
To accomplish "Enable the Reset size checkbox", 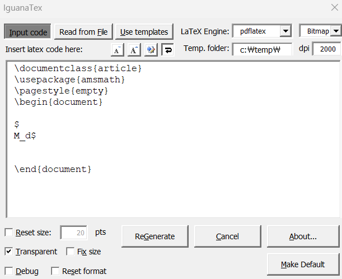I will coord(9,232).
